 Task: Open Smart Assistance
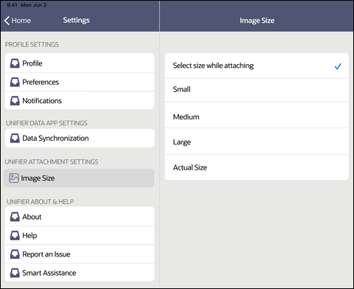(x=80, y=273)
